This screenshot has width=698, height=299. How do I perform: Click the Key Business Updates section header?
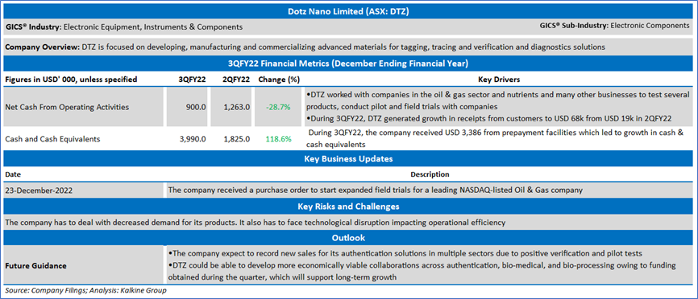coord(348,158)
